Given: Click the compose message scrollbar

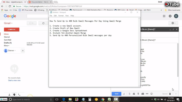Looking at the screenshot, I should click(x=178, y=60).
